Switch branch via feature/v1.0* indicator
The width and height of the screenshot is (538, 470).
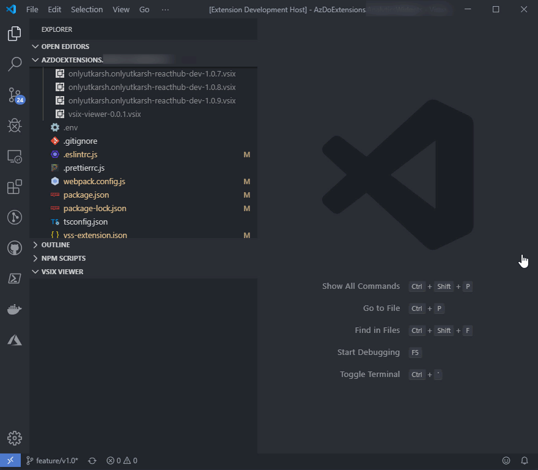(53, 461)
